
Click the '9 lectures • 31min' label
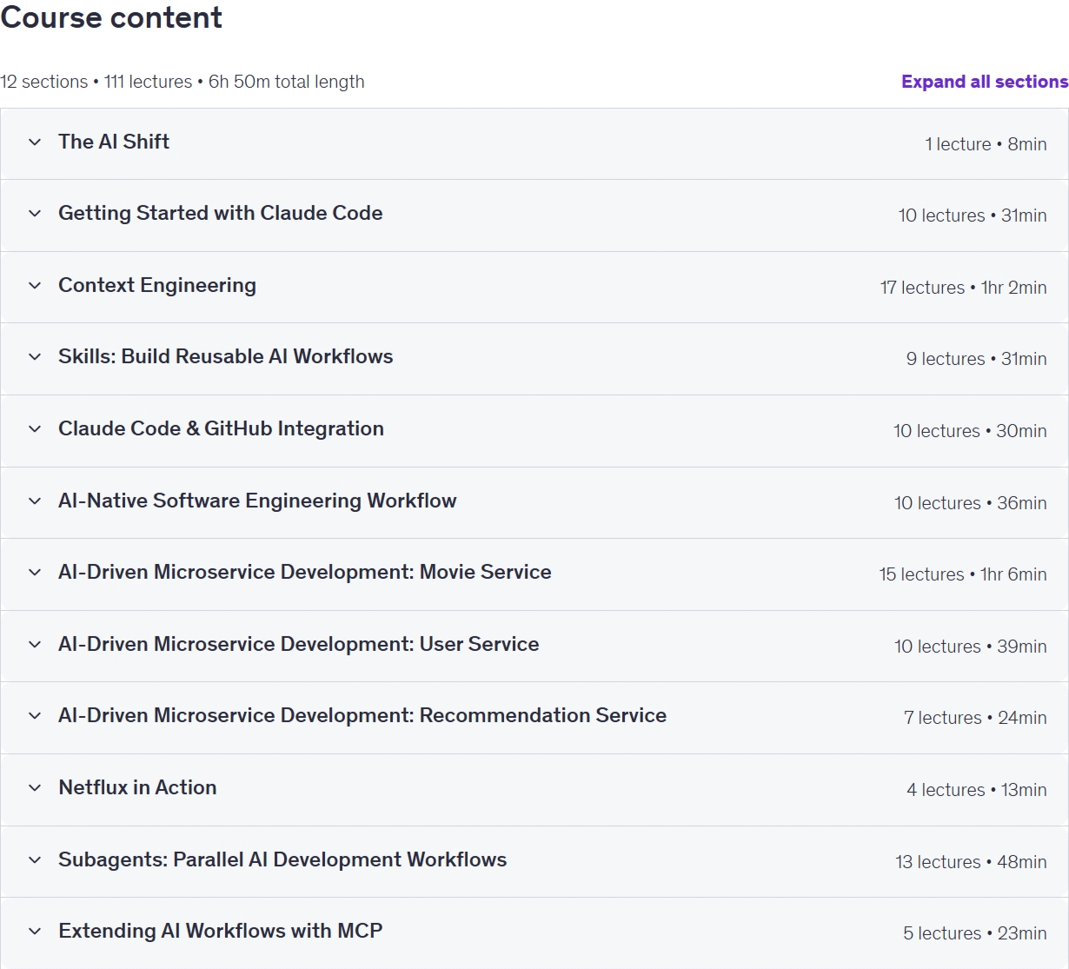pyautogui.click(x=976, y=359)
